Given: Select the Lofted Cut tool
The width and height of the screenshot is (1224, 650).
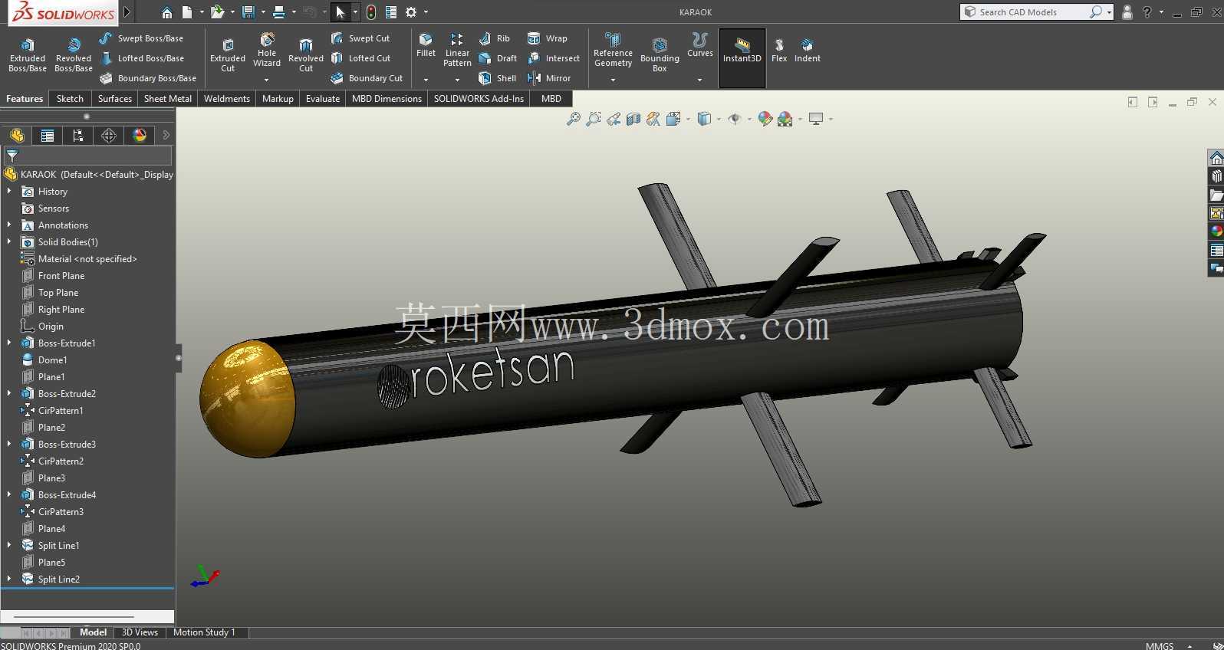Looking at the screenshot, I should click(x=360, y=58).
